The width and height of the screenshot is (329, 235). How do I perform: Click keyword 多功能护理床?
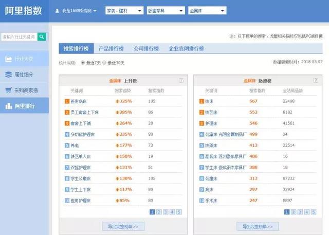(x=82, y=135)
